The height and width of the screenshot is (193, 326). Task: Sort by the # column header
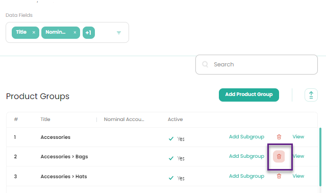[16, 119]
